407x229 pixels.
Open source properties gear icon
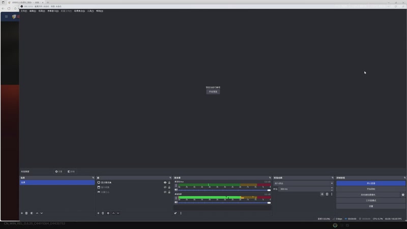[108, 213]
